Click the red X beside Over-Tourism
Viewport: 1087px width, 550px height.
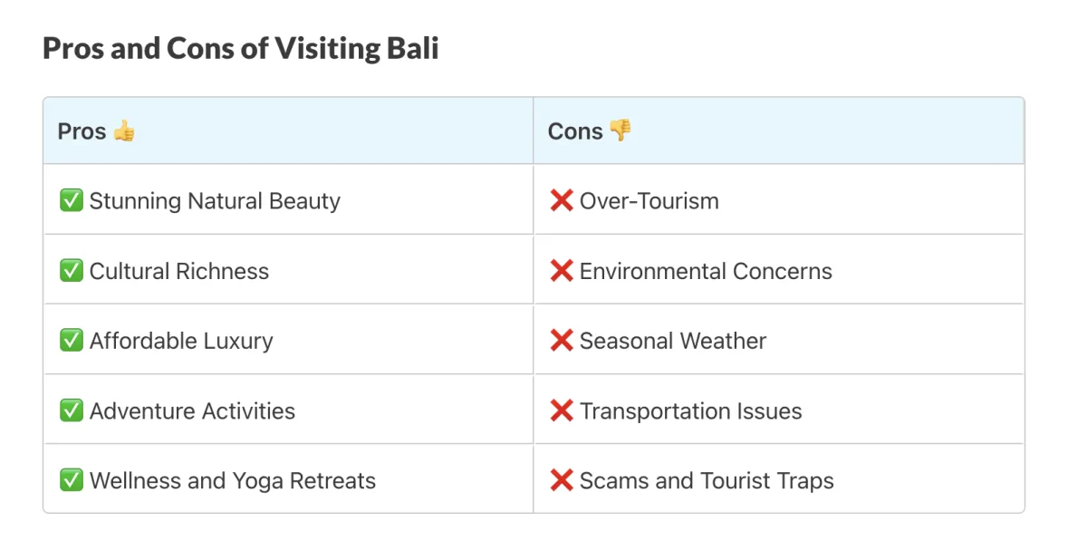tap(562, 200)
